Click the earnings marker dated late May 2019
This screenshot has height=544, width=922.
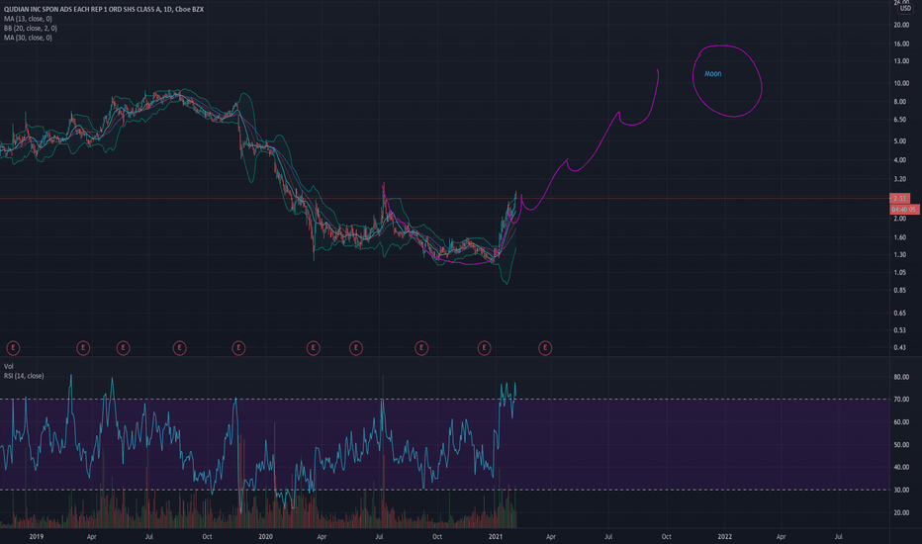123,348
